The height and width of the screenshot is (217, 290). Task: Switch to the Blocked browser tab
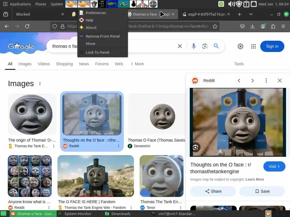click(39, 14)
